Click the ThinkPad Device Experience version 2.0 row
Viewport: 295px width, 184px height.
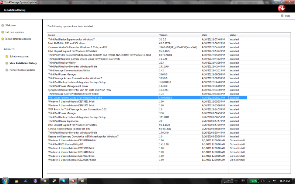[x=147, y=121]
